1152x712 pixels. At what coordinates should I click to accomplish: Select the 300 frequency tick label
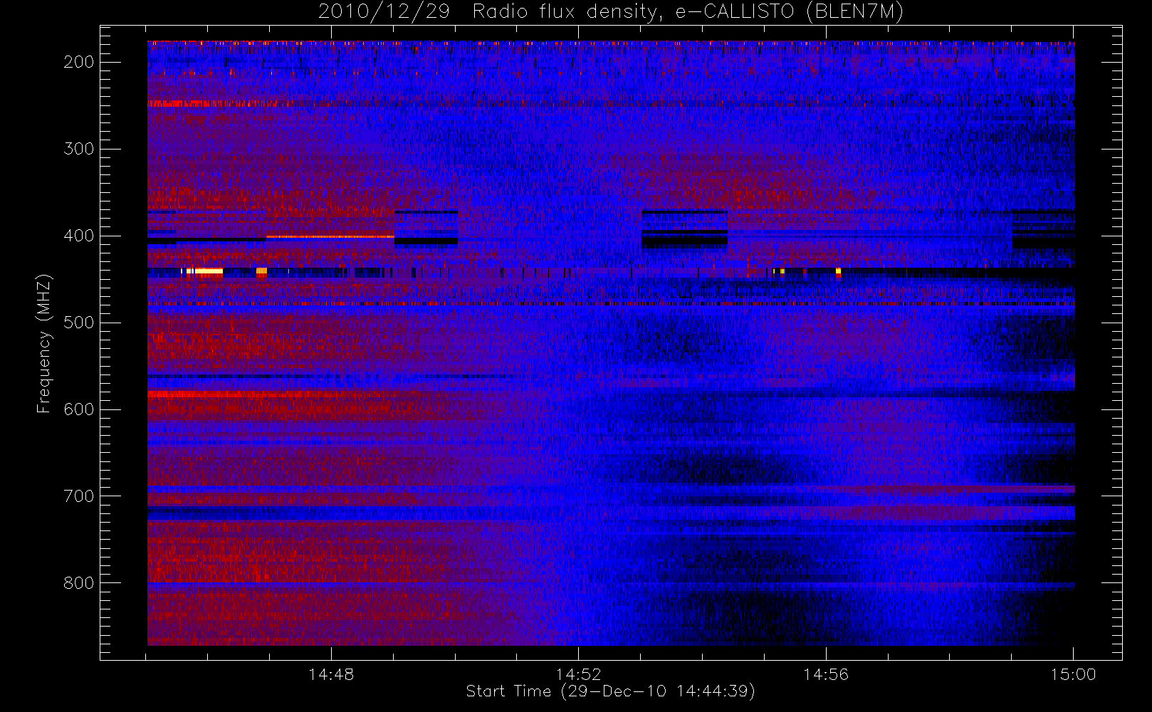pos(79,149)
